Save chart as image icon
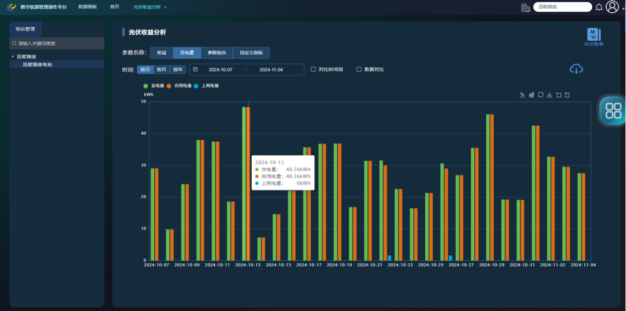 pyautogui.click(x=549, y=95)
